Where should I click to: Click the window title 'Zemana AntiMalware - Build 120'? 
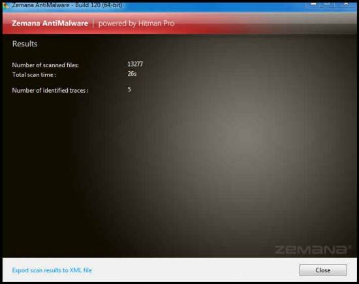(67, 5)
